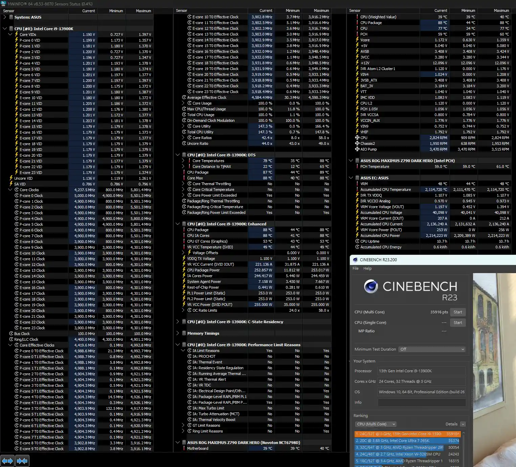The width and height of the screenshot is (516, 467).
Task: Click the lightning icon beside Uncore VID
Action: point(11,178)
